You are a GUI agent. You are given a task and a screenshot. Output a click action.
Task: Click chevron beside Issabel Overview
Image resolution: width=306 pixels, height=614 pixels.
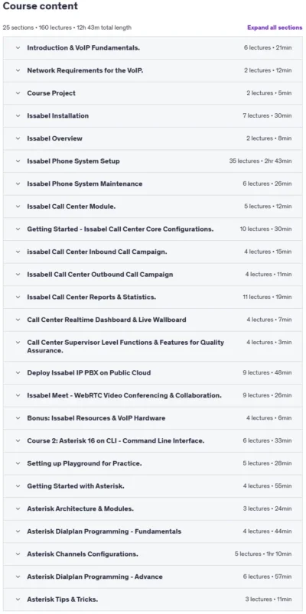[18, 138]
